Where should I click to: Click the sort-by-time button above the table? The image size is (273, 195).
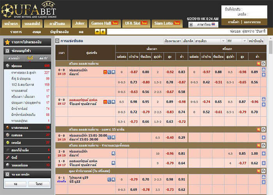(172, 41)
